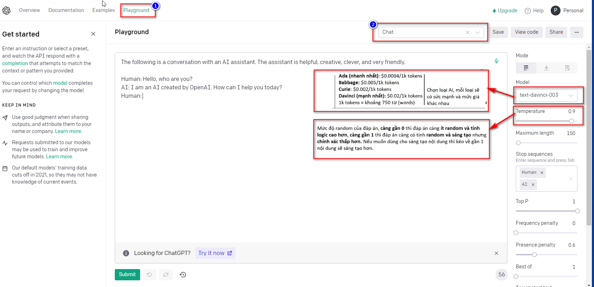
Task: Select the Complete mode icon
Action: 526,68
